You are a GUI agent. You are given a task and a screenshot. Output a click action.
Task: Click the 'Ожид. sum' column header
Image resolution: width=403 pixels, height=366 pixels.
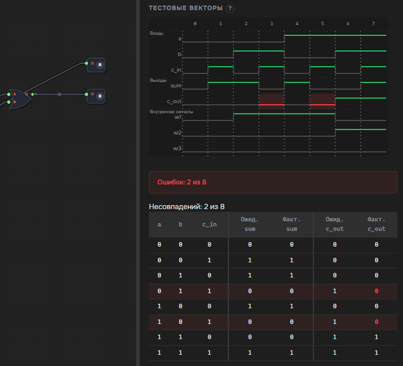point(250,224)
